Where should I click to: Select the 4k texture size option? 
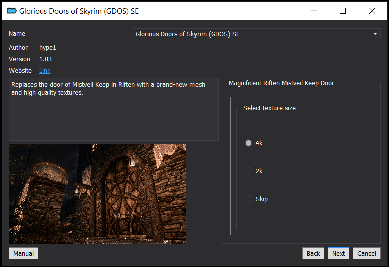click(248, 143)
